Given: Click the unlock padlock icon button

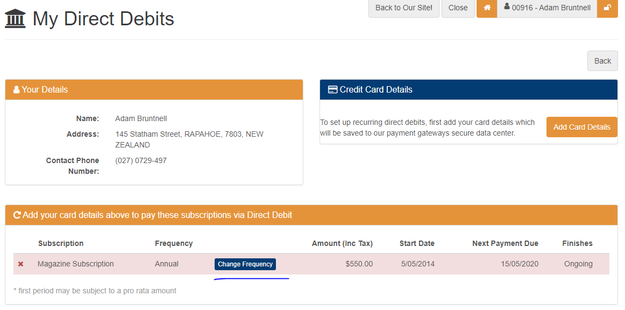Looking at the screenshot, I should 607,8.
